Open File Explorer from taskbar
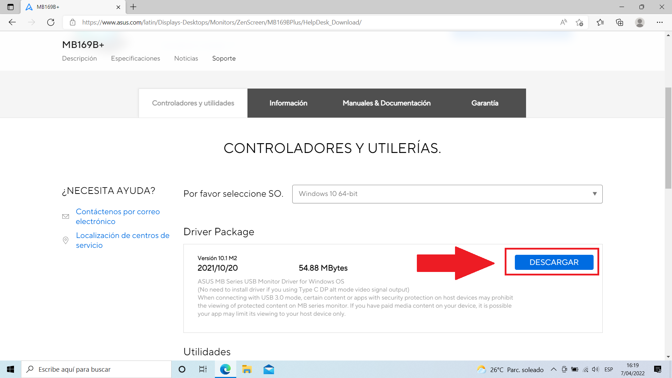 point(247,369)
